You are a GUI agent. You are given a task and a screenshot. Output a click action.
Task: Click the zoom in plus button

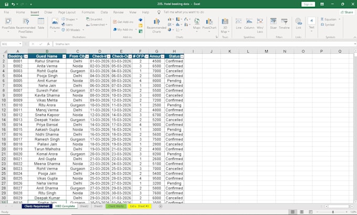pyautogui.click(x=346, y=212)
